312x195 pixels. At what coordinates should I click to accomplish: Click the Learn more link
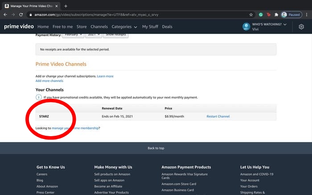[105, 76]
